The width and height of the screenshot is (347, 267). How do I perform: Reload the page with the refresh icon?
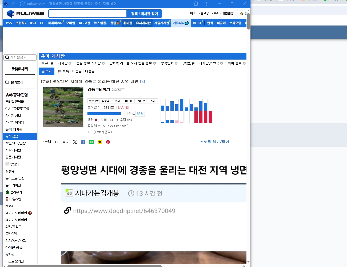[x=22, y=4]
